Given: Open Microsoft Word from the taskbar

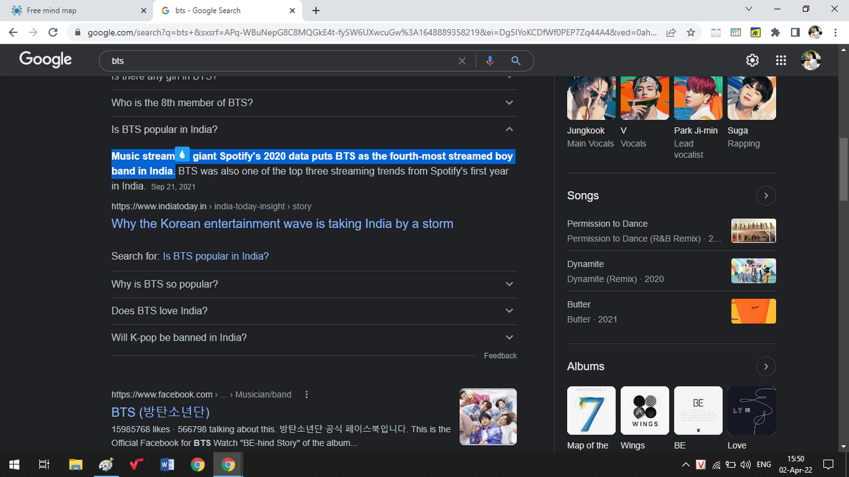Looking at the screenshot, I should click(x=166, y=464).
